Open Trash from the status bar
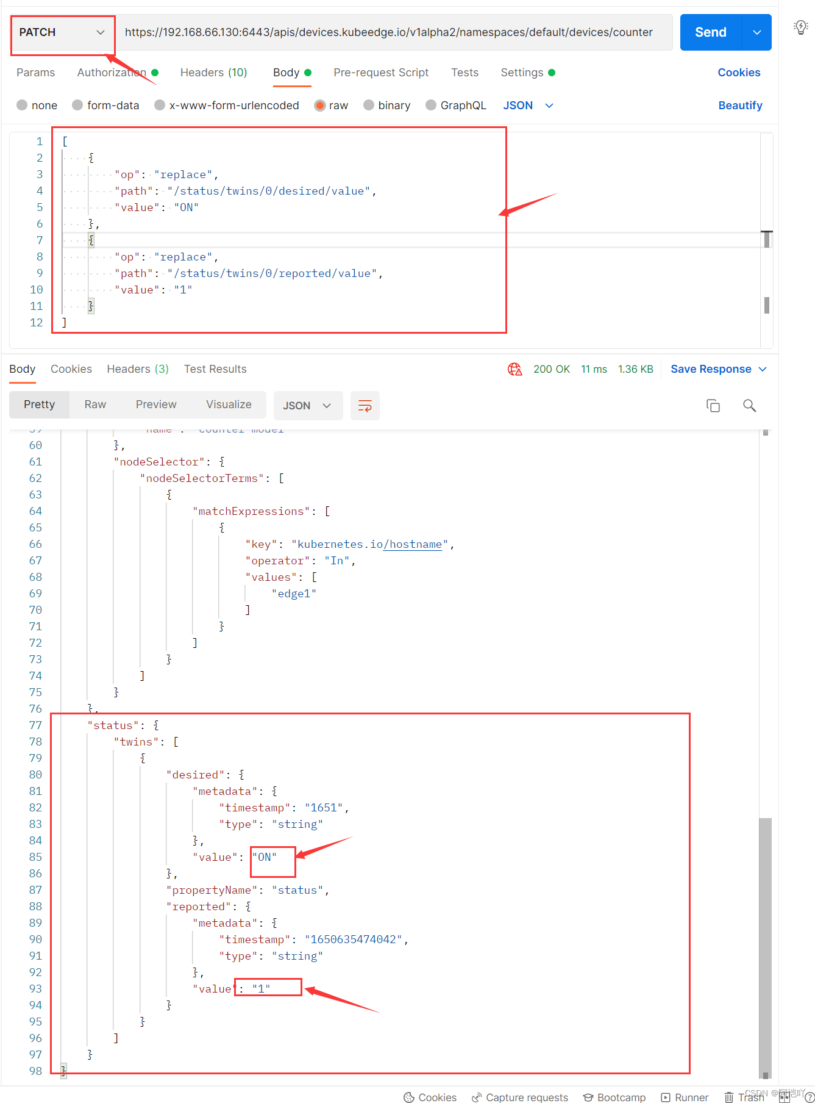 [x=744, y=1098]
